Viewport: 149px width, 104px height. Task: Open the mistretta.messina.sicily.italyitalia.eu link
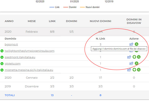[29, 70]
